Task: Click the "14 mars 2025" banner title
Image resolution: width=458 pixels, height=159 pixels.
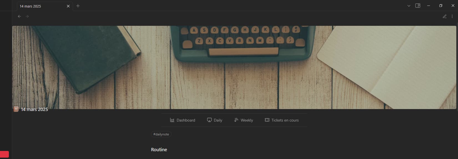Action: (x=34, y=109)
